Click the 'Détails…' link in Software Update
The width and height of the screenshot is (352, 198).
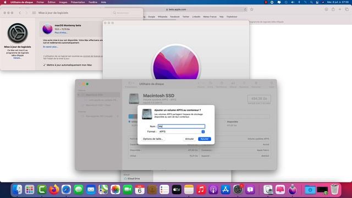click(x=17, y=58)
